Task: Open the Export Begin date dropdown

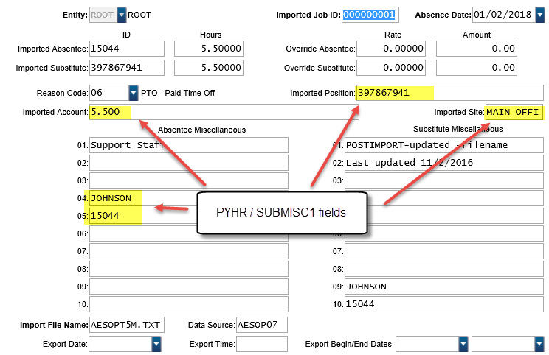Action: tap(463, 344)
